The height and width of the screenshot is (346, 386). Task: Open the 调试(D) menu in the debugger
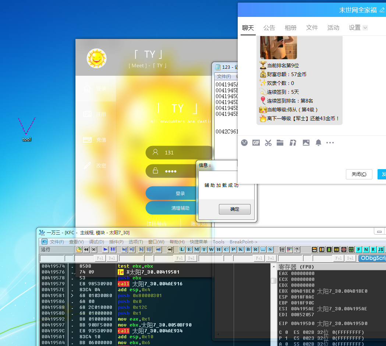[x=96, y=242]
